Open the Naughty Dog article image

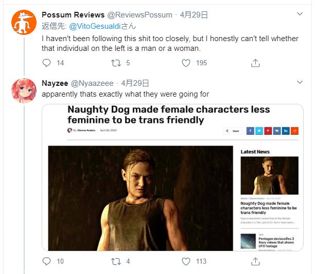pyautogui.click(x=141, y=198)
